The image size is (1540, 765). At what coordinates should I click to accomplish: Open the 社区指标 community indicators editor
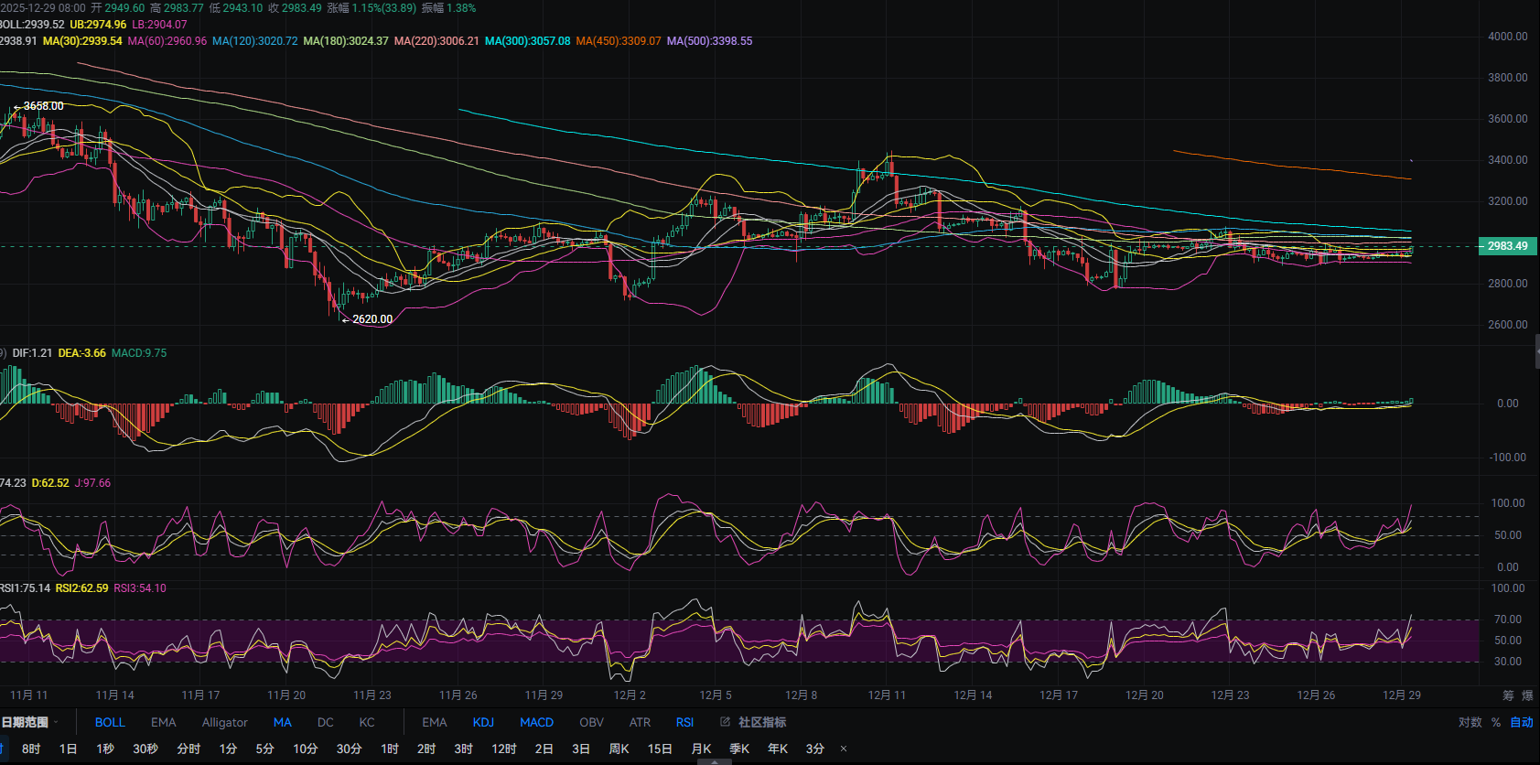coord(753,722)
